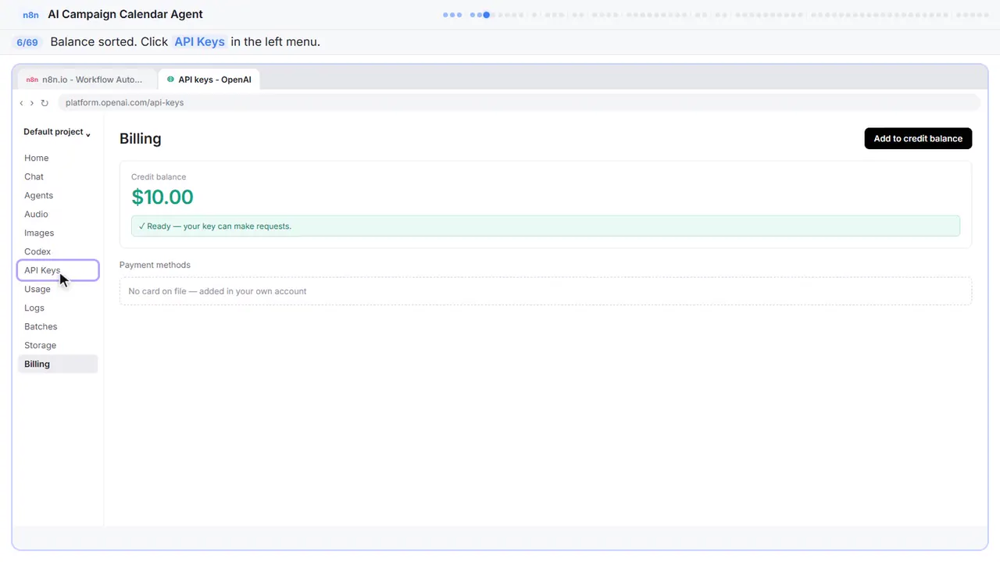
Task: Click current highlighted progress dot
Action: pyautogui.click(x=486, y=15)
